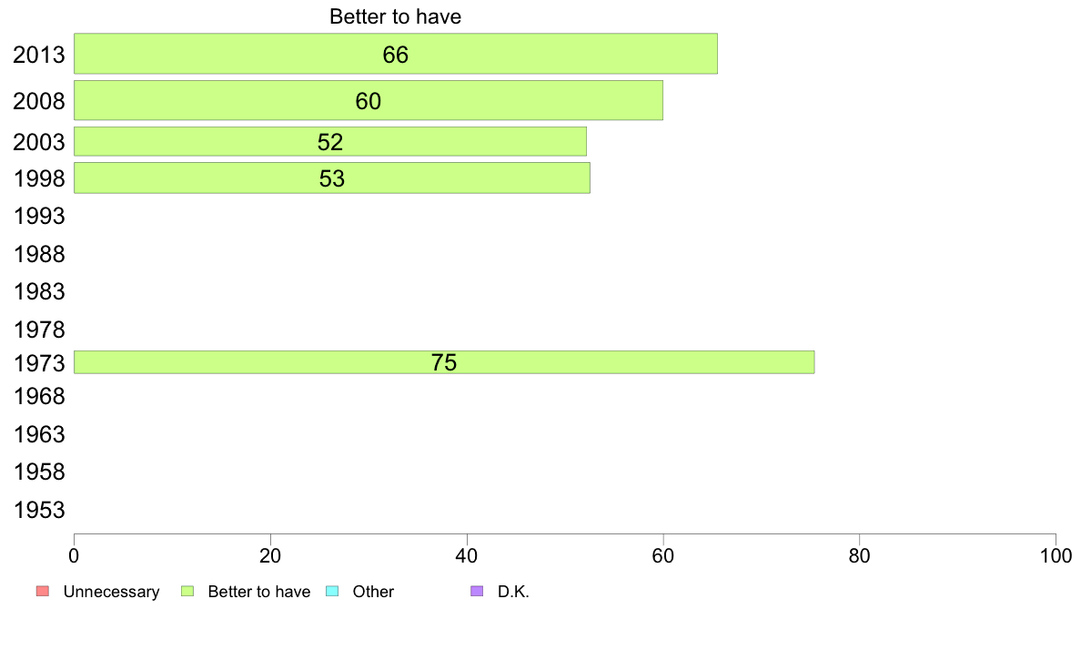The height and width of the screenshot is (670, 1081).
Task: Select the 1998 bar showing 53
Action: click(x=331, y=178)
